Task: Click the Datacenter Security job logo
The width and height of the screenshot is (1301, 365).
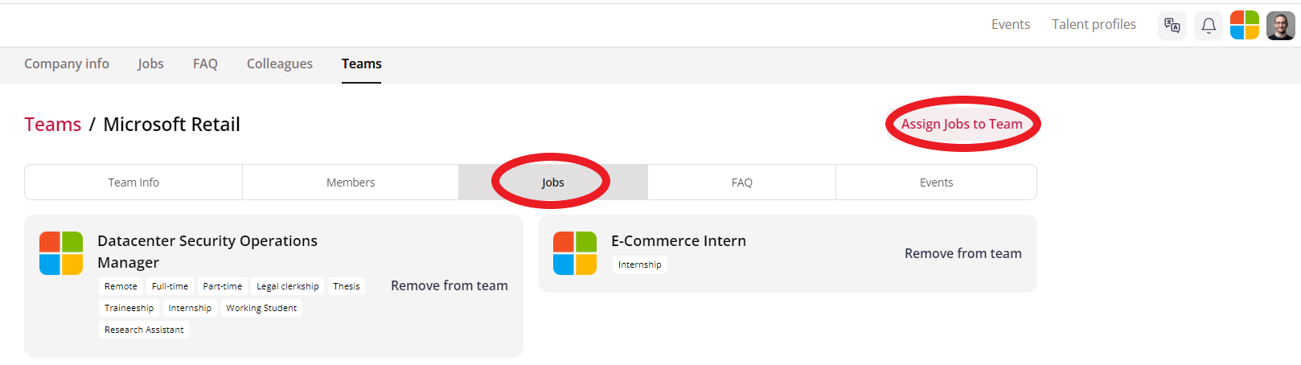Action: (x=61, y=253)
